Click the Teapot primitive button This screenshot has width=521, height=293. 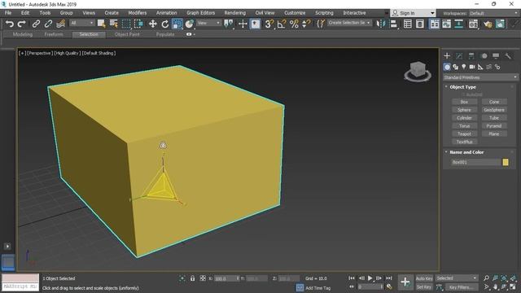point(464,133)
